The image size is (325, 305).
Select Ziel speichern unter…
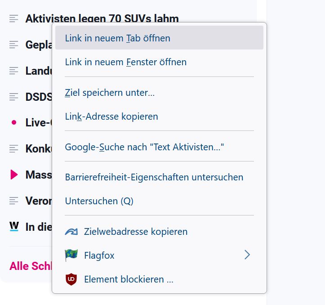tap(110, 93)
